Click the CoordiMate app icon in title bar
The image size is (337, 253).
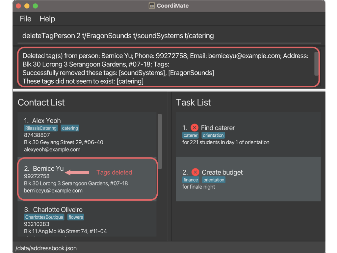(x=152, y=6)
